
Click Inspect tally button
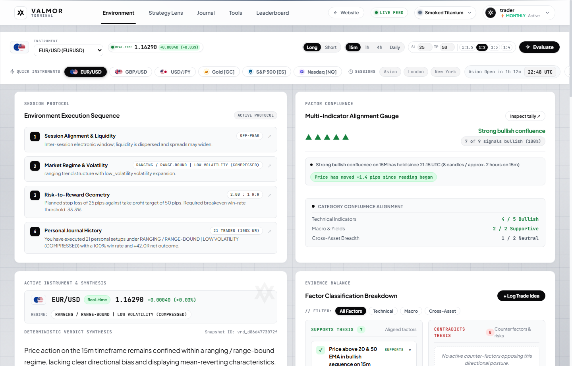point(525,116)
